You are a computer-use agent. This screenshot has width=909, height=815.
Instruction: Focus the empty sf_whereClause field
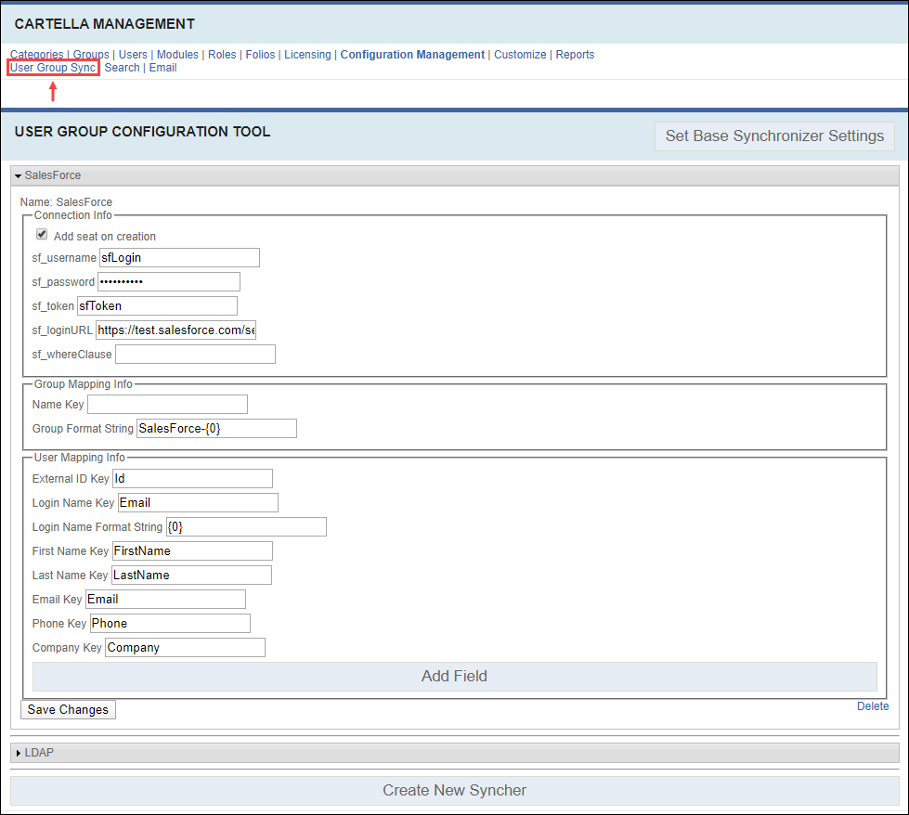(x=195, y=355)
